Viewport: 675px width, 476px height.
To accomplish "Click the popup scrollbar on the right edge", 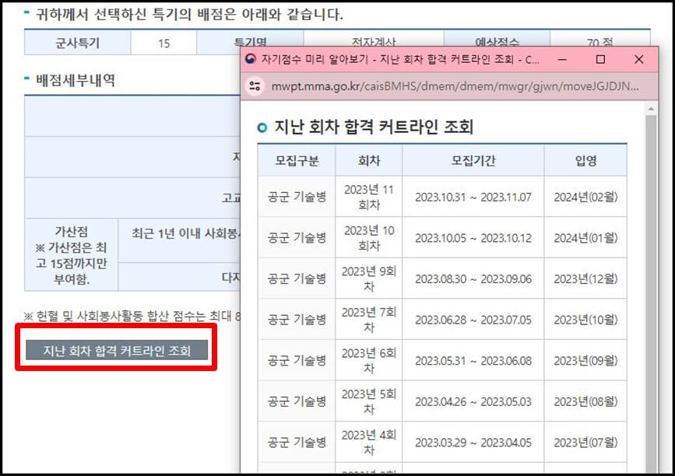I will 652,272.
